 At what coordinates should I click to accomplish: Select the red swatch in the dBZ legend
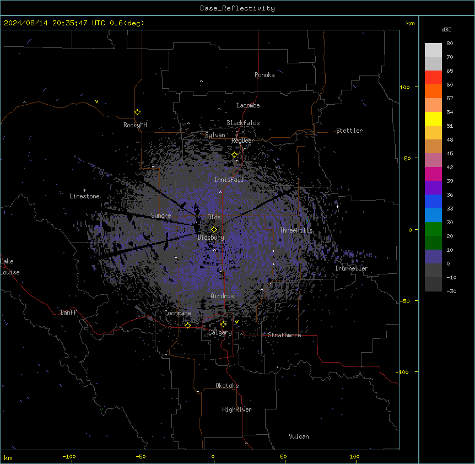point(433,78)
